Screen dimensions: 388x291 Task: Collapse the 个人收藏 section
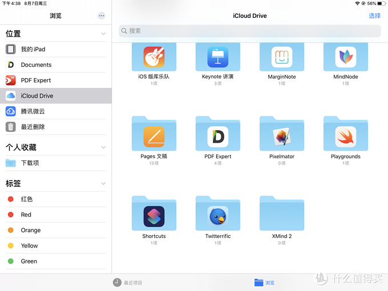pos(103,147)
